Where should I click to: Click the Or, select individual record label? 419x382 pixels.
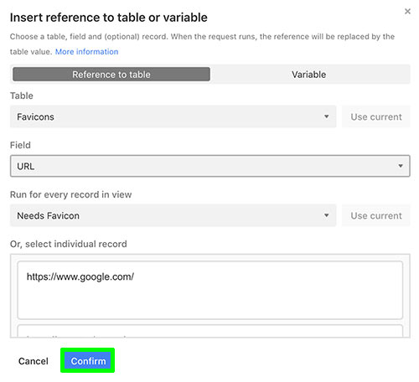point(69,244)
